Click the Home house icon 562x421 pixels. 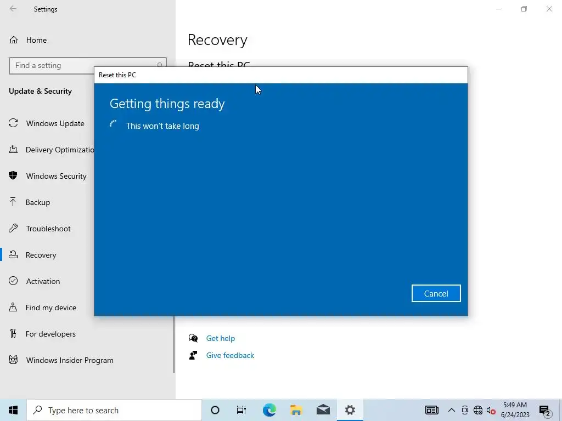[14, 40]
